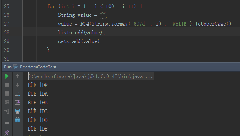240x136 pixels.
Task: Click the 'for' keyword on line 25
Action: pyautogui.click(x=51, y=6)
